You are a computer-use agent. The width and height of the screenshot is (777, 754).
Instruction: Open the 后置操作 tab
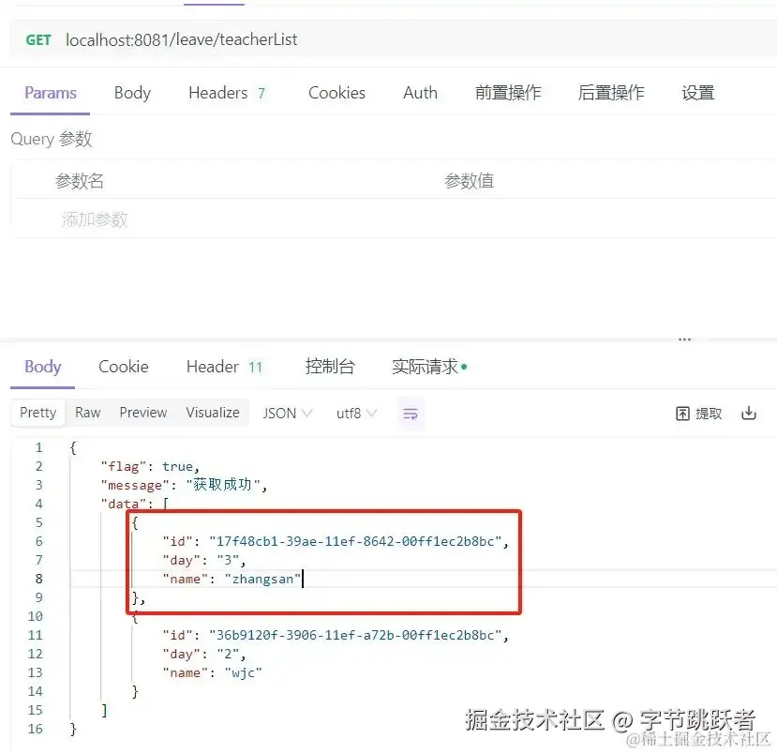tap(610, 92)
